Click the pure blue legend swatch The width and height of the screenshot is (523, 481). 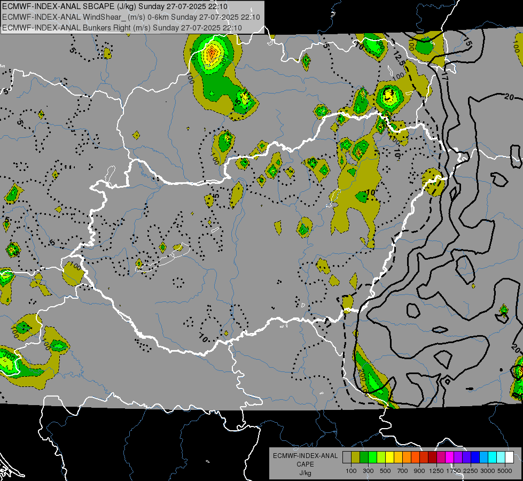(475, 457)
